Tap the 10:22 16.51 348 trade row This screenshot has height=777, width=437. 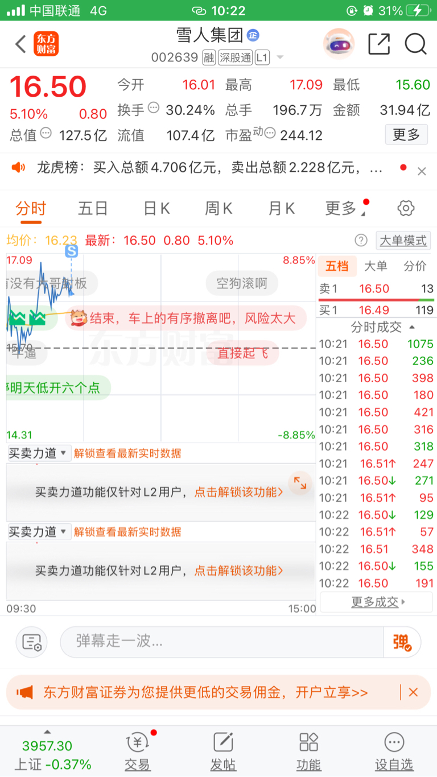[376, 549]
